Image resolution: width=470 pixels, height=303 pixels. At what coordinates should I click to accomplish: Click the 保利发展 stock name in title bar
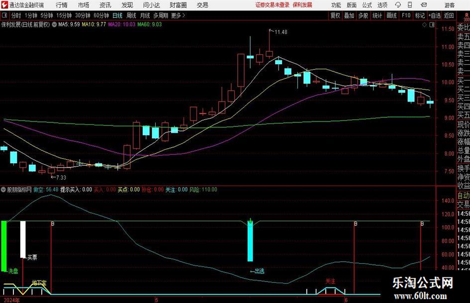pos(302,5)
